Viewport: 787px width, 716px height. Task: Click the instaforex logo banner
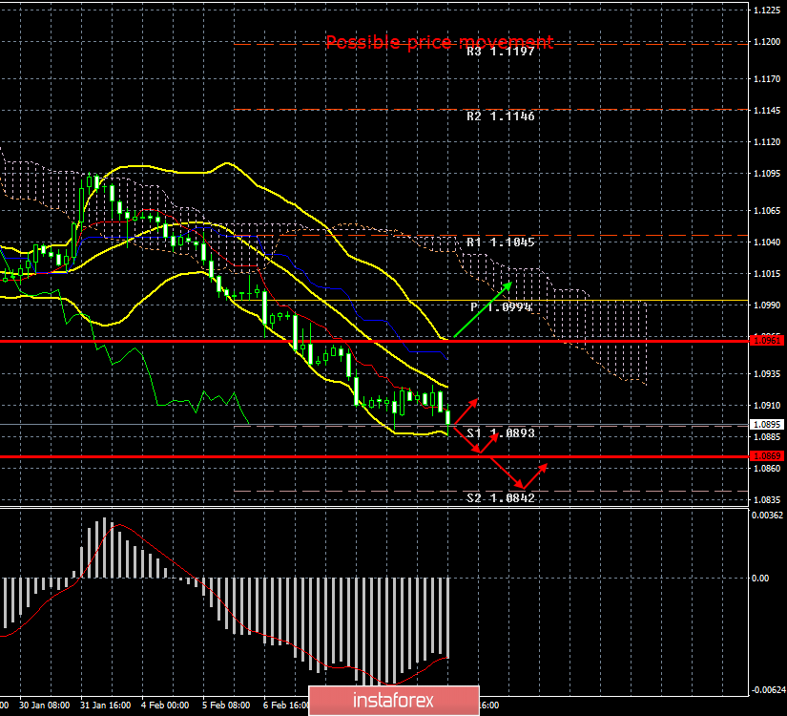[x=393, y=701]
